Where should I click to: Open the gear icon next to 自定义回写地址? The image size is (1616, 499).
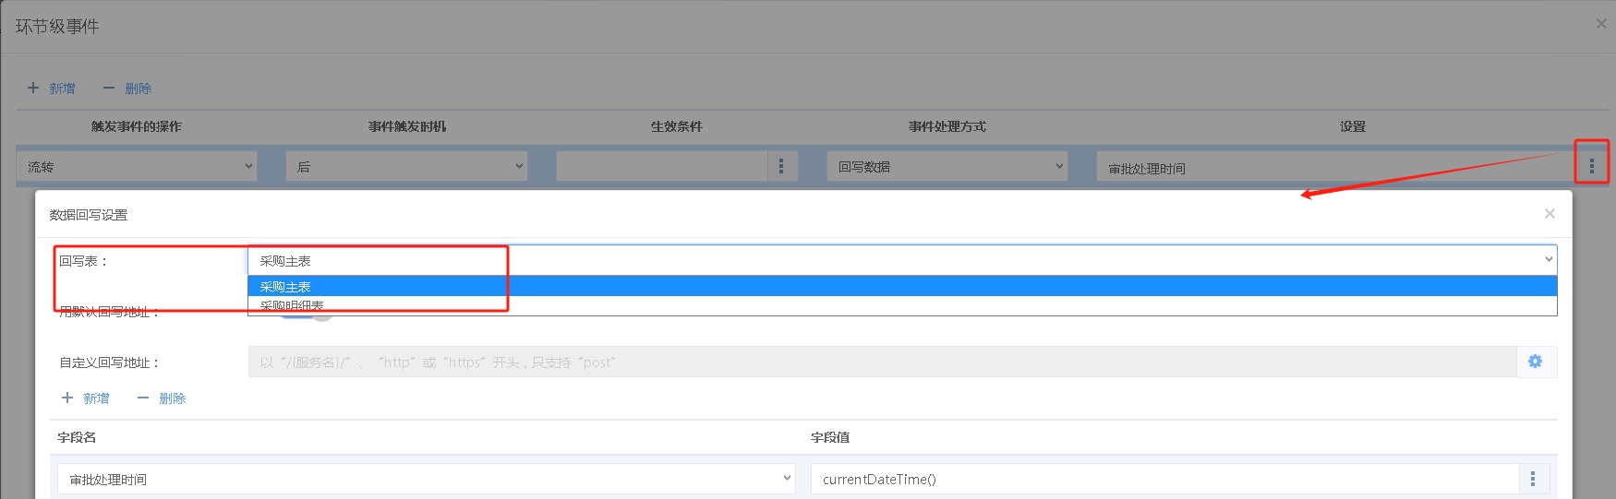(x=1535, y=362)
